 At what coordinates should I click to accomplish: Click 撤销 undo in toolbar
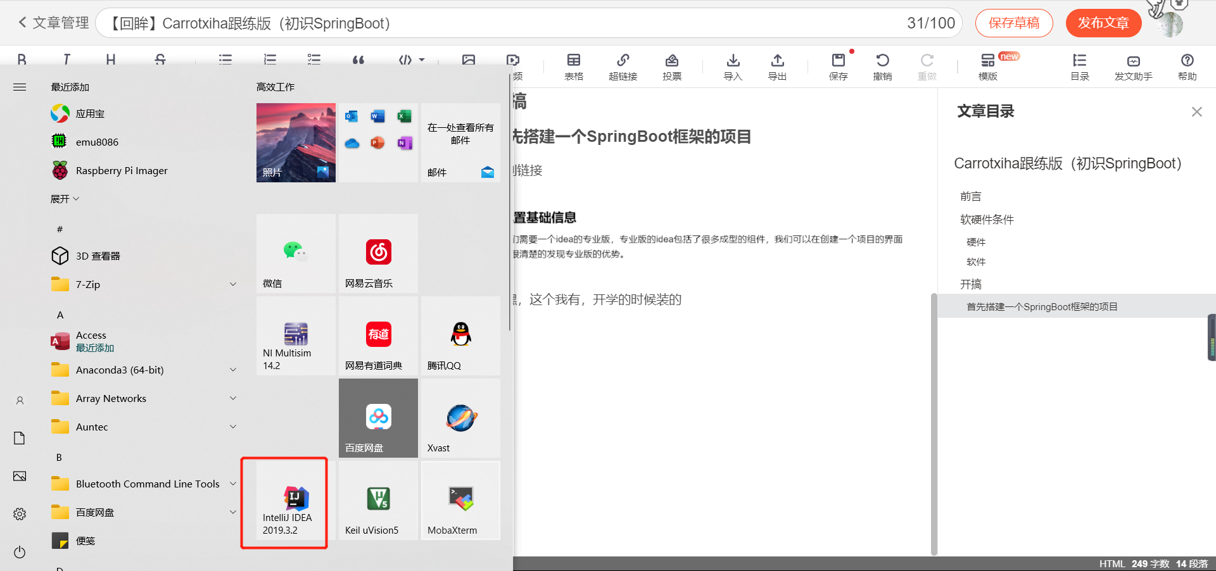[882, 67]
